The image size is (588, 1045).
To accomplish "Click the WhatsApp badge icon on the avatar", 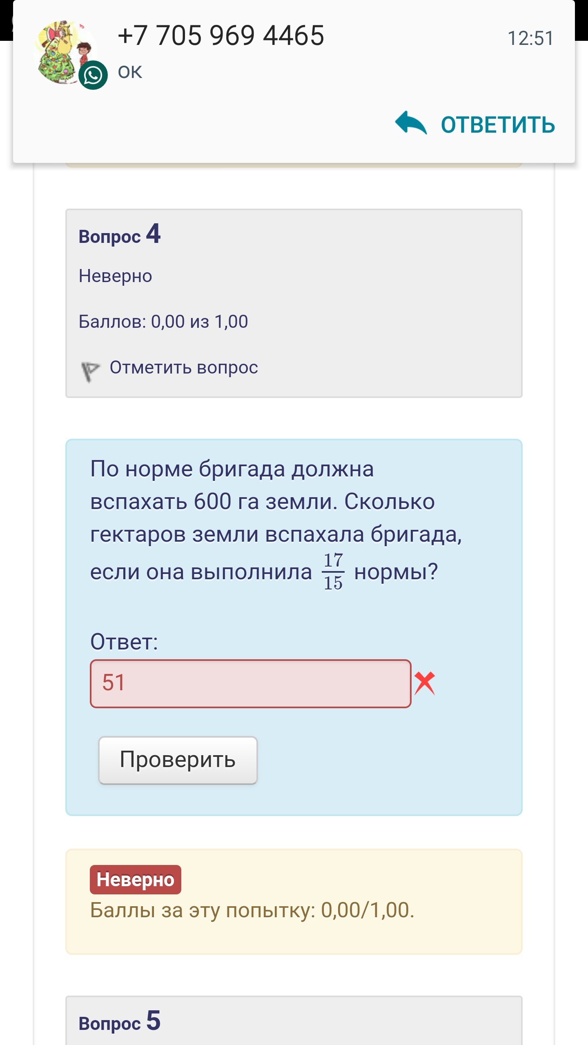I will [x=93, y=75].
